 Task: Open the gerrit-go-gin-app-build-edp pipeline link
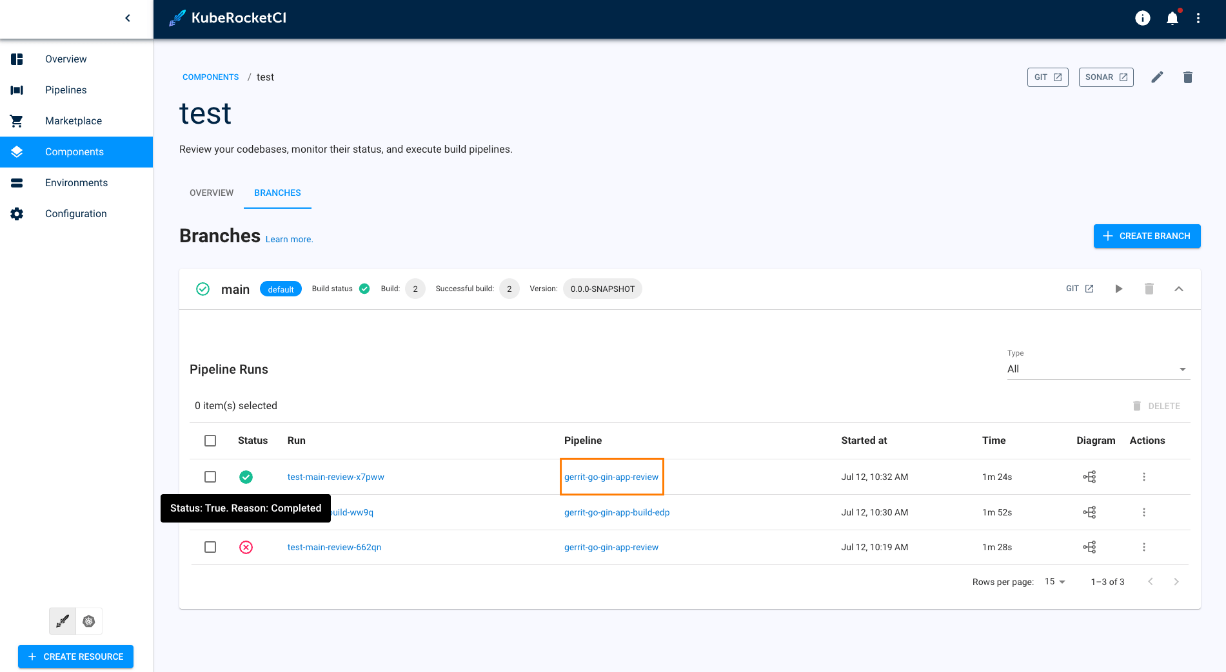617,512
